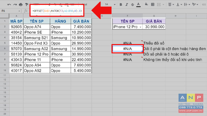
Task: Select the iPhone 11 cell
Action: [36, 60]
